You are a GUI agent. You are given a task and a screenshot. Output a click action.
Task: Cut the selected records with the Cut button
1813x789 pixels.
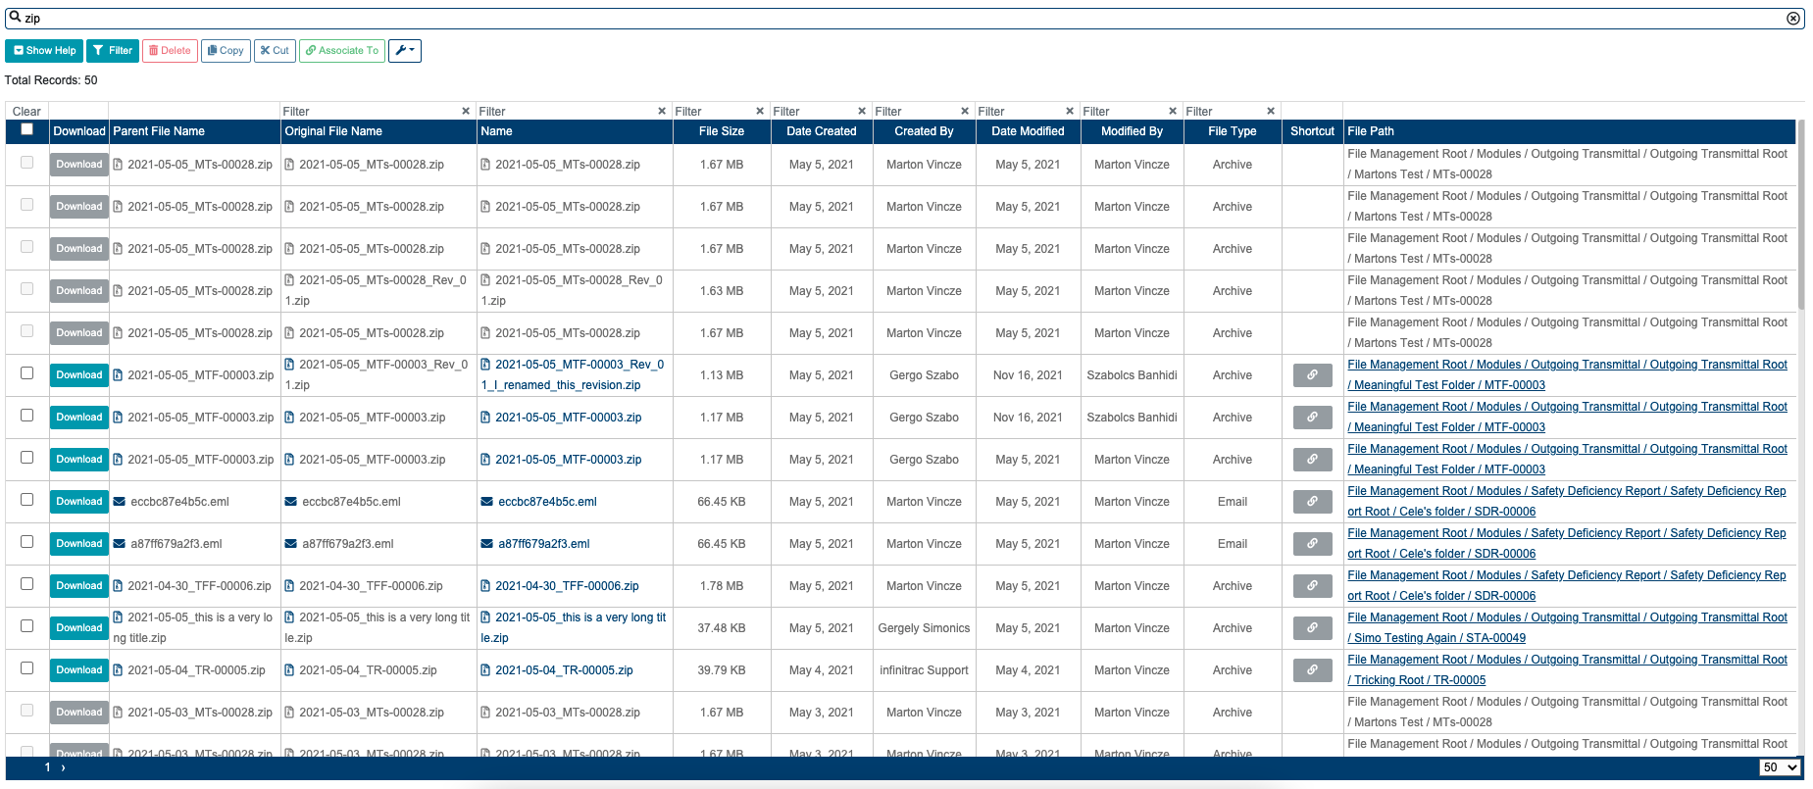pyautogui.click(x=275, y=50)
